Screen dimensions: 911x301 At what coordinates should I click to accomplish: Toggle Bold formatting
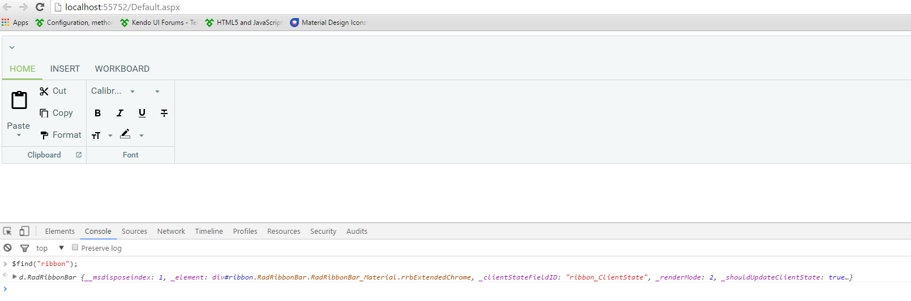point(97,113)
